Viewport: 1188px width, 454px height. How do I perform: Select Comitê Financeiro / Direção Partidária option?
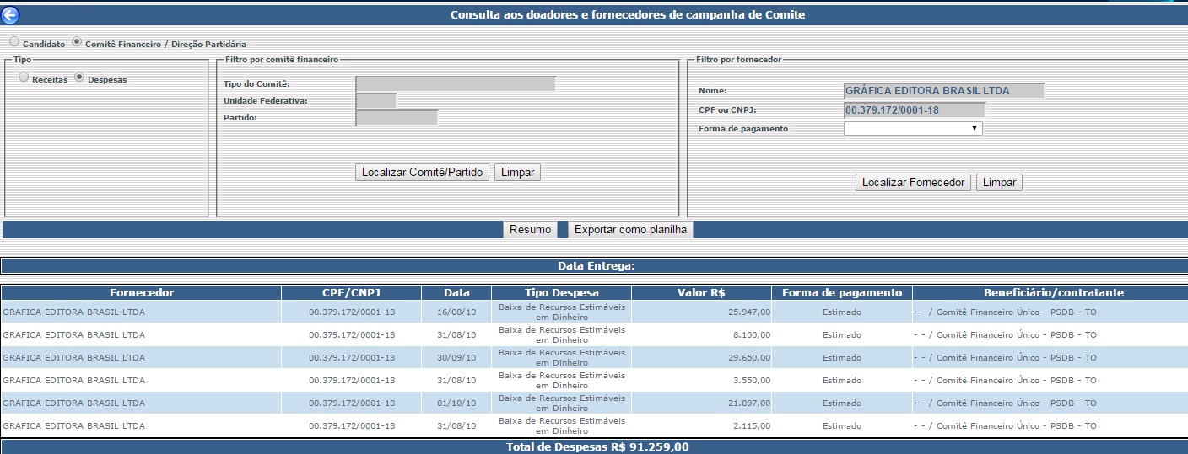click(x=77, y=42)
